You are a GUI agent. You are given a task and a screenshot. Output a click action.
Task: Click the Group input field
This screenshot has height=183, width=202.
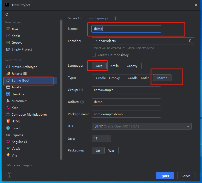coord(126,90)
